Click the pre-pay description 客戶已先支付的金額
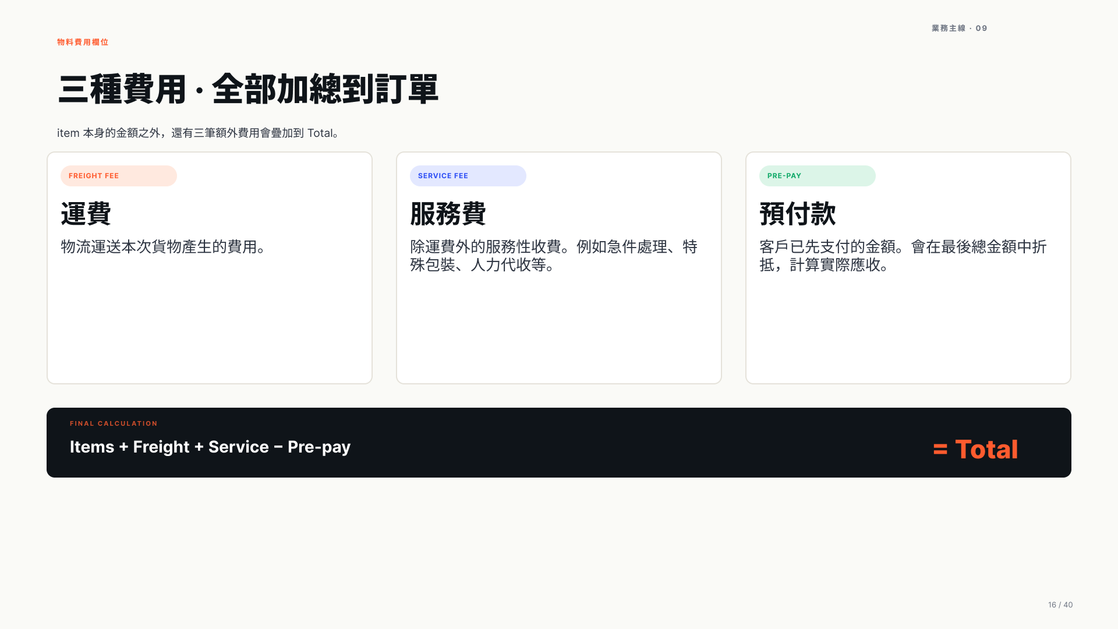The height and width of the screenshot is (629, 1118). [903, 256]
